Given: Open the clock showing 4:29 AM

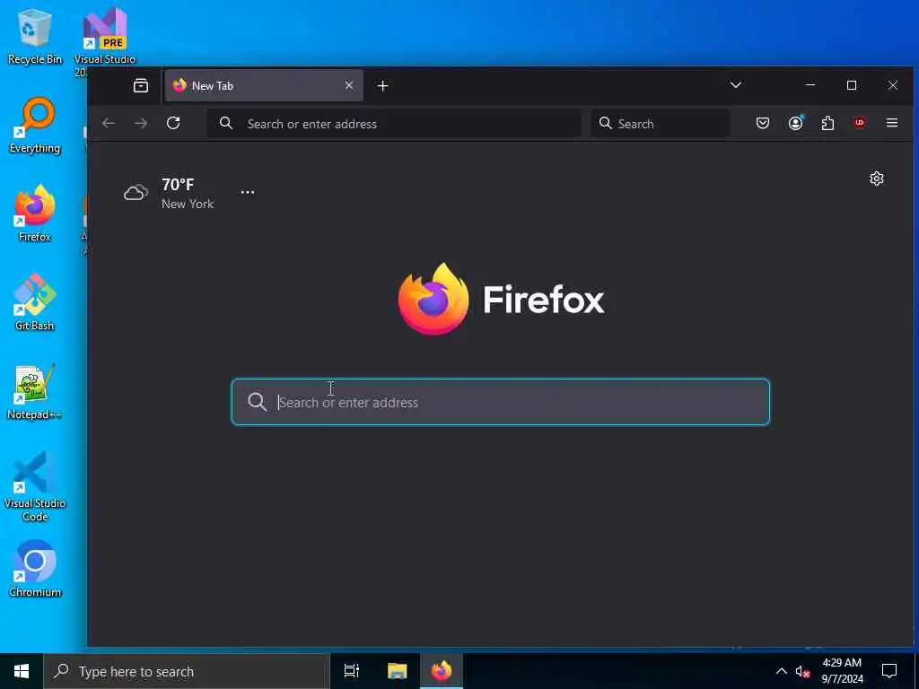Looking at the screenshot, I should click(842, 671).
